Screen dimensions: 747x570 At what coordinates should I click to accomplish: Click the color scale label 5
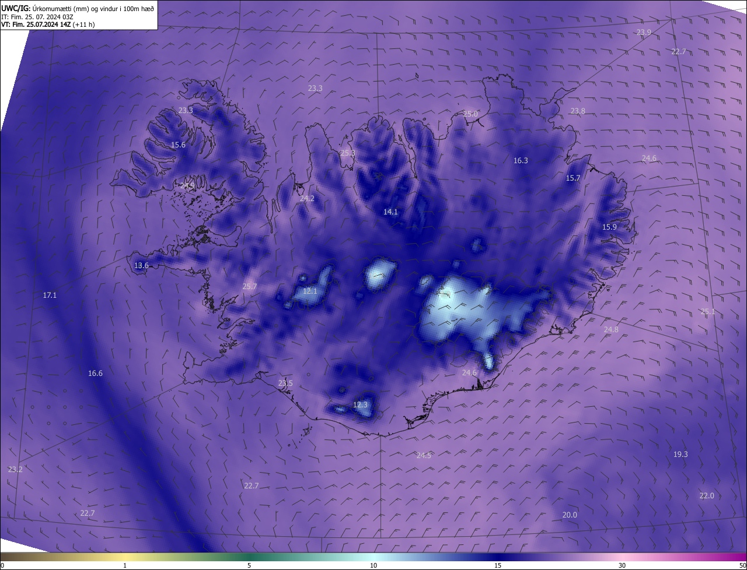(x=249, y=565)
